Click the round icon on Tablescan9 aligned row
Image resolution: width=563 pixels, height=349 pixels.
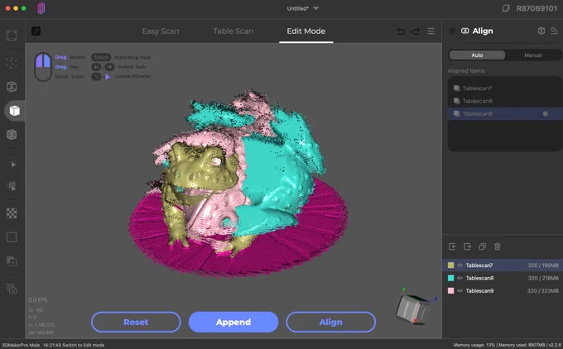pyautogui.click(x=546, y=113)
